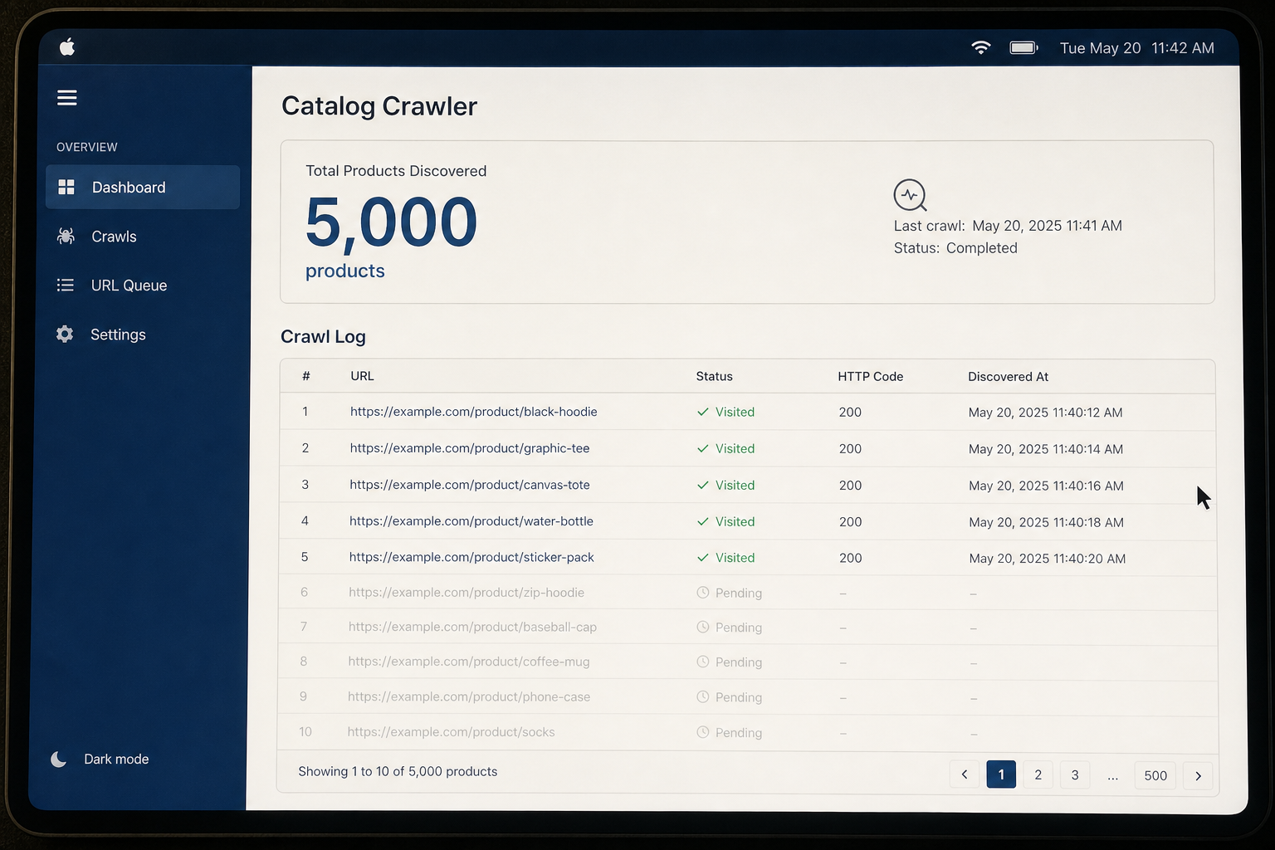Click the check icon for graphic-tee row
This screenshot has height=850, width=1275.
click(x=703, y=448)
